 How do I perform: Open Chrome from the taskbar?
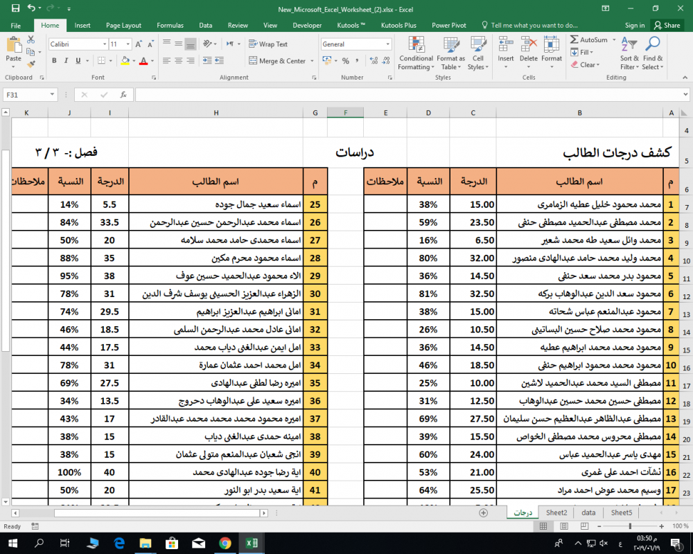(x=225, y=543)
